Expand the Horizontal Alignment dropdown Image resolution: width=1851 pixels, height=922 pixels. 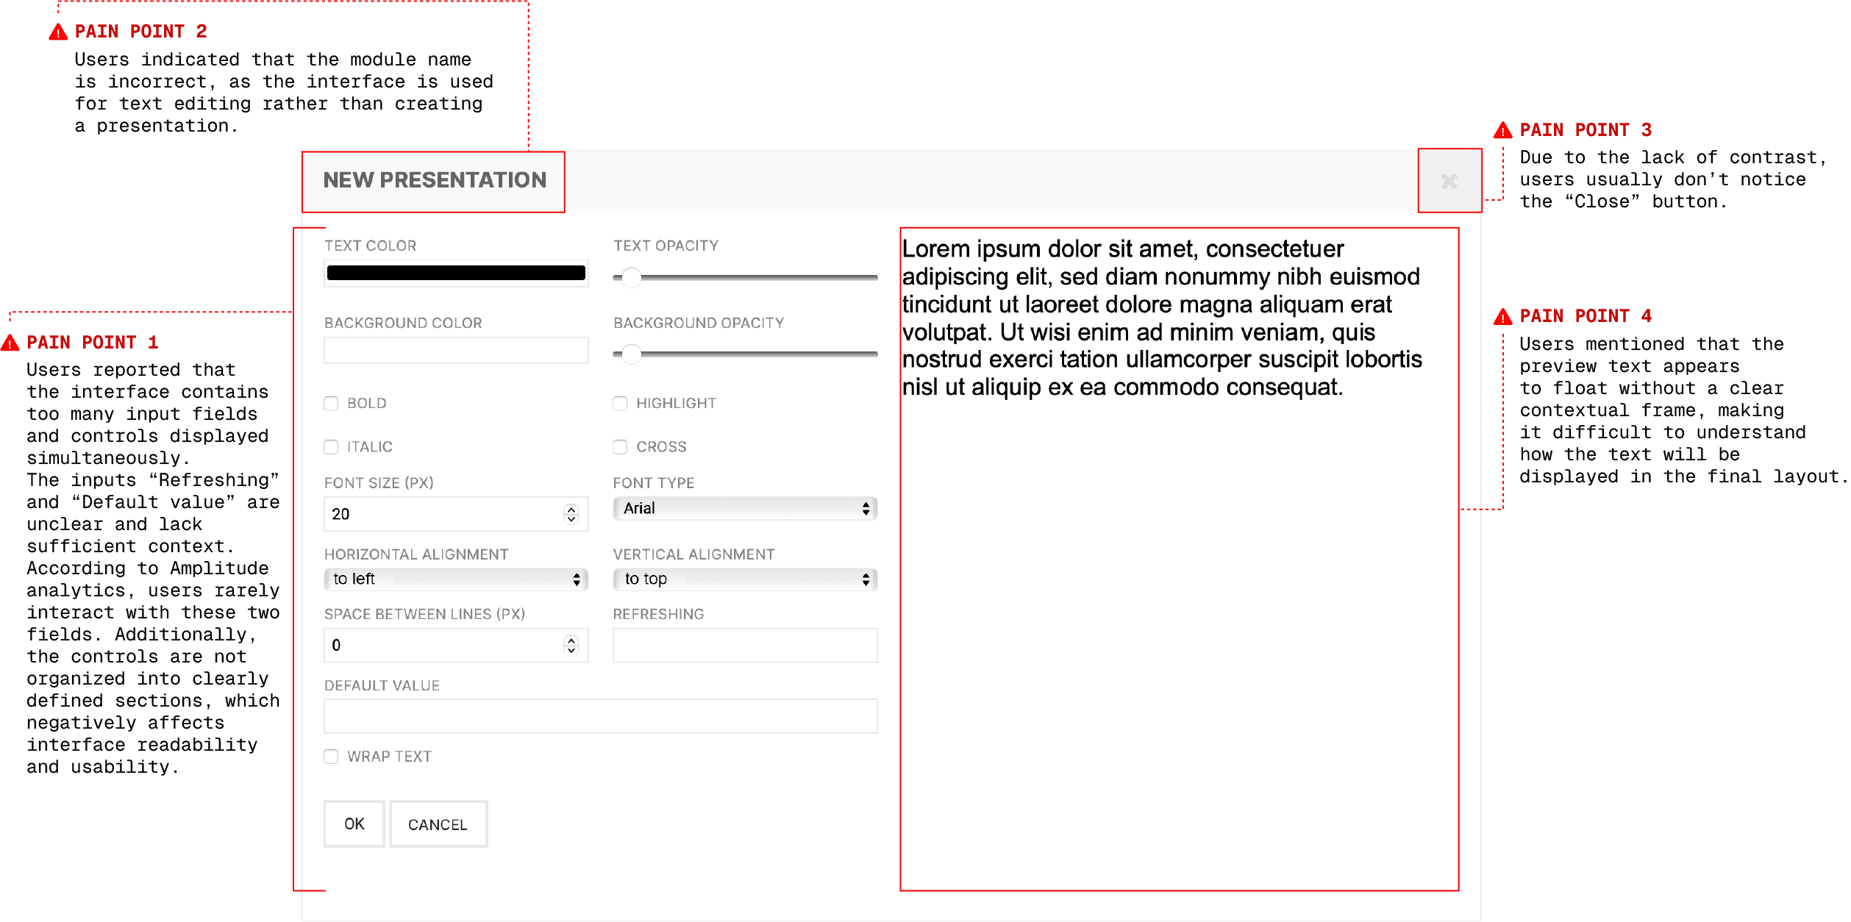pos(455,579)
